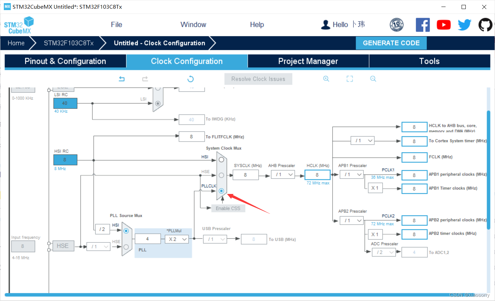Open the Help menu

coord(257,25)
